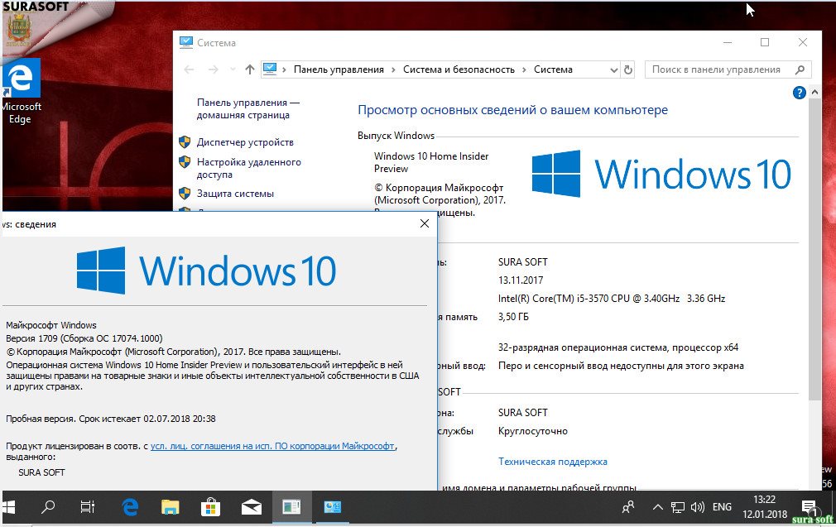Screen dimensions: 836x527
Task: Click the Control Panel search field
Action: pos(728,69)
